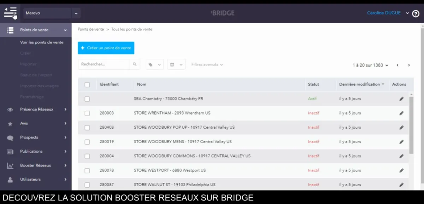Open the help question mark icon

(x=416, y=13)
